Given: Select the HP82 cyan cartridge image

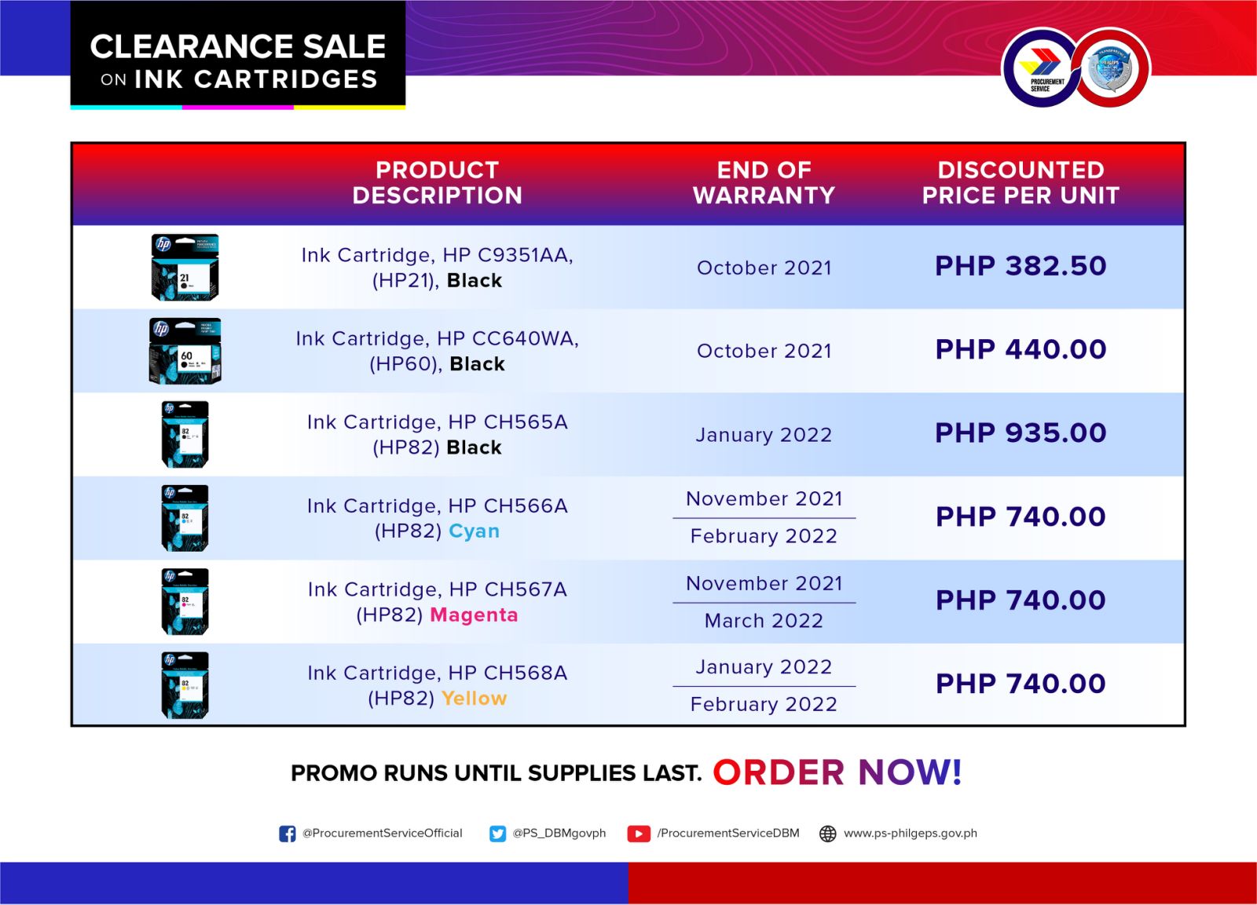Looking at the screenshot, I should [185, 518].
